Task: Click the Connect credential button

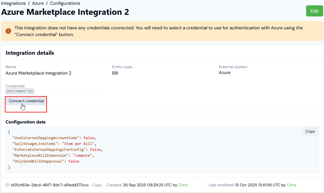Action: click(x=26, y=101)
